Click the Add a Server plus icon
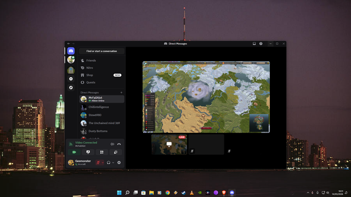Image resolution: width=351 pixels, height=197 pixels. (71, 79)
